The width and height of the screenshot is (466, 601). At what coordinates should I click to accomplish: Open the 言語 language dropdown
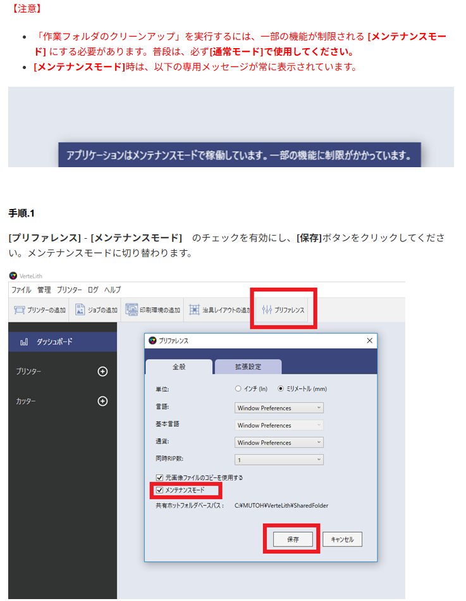279,408
